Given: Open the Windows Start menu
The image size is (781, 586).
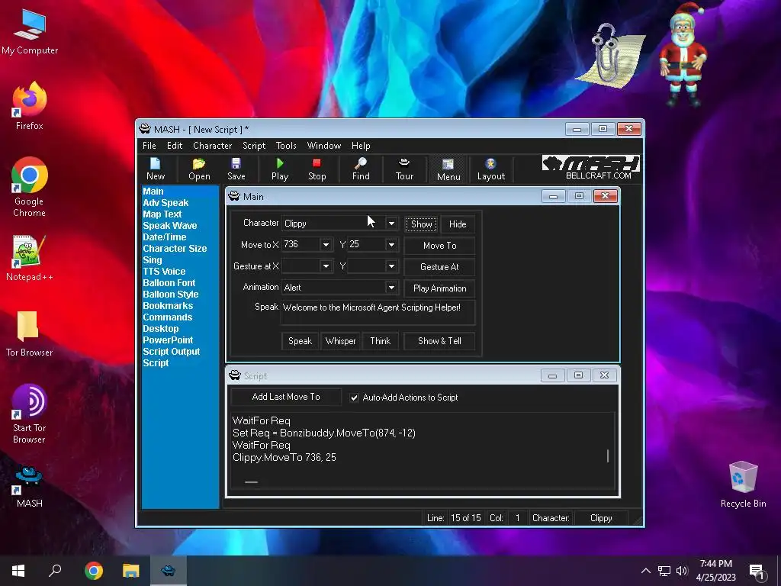Looking at the screenshot, I should click(x=18, y=571).
